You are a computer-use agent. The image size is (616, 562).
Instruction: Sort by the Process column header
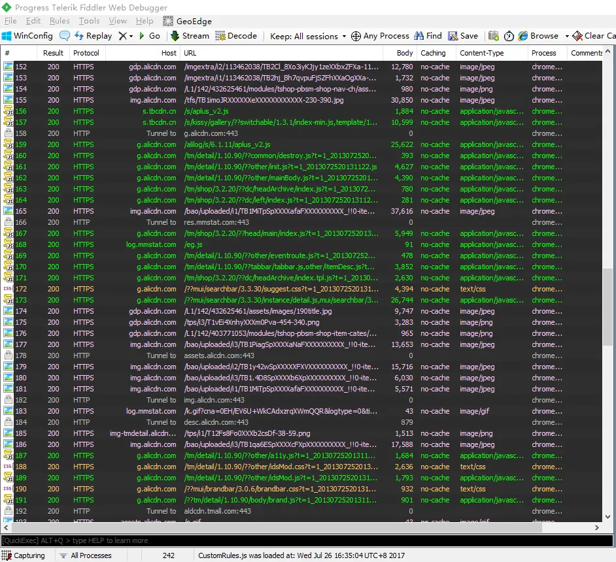pyautogui.click(x=547, y=53)
